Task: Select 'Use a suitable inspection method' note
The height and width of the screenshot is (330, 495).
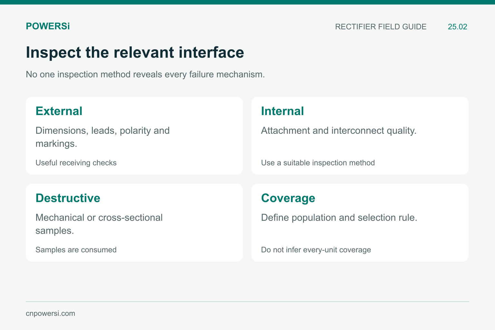Action: pos(318,163)
